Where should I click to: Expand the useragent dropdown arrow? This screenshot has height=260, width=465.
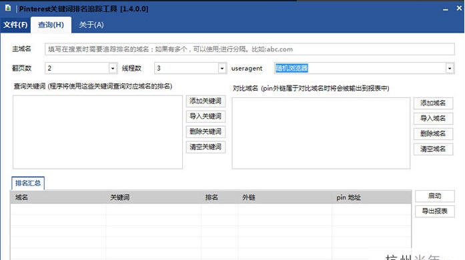click(x=450, y=69)
